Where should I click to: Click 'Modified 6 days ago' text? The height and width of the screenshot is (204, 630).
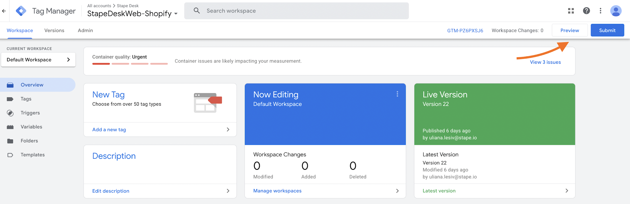445,170
